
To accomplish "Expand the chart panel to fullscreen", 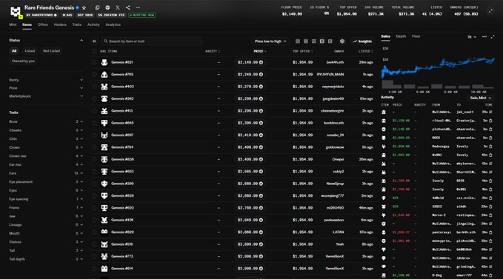I will (493, 37).
